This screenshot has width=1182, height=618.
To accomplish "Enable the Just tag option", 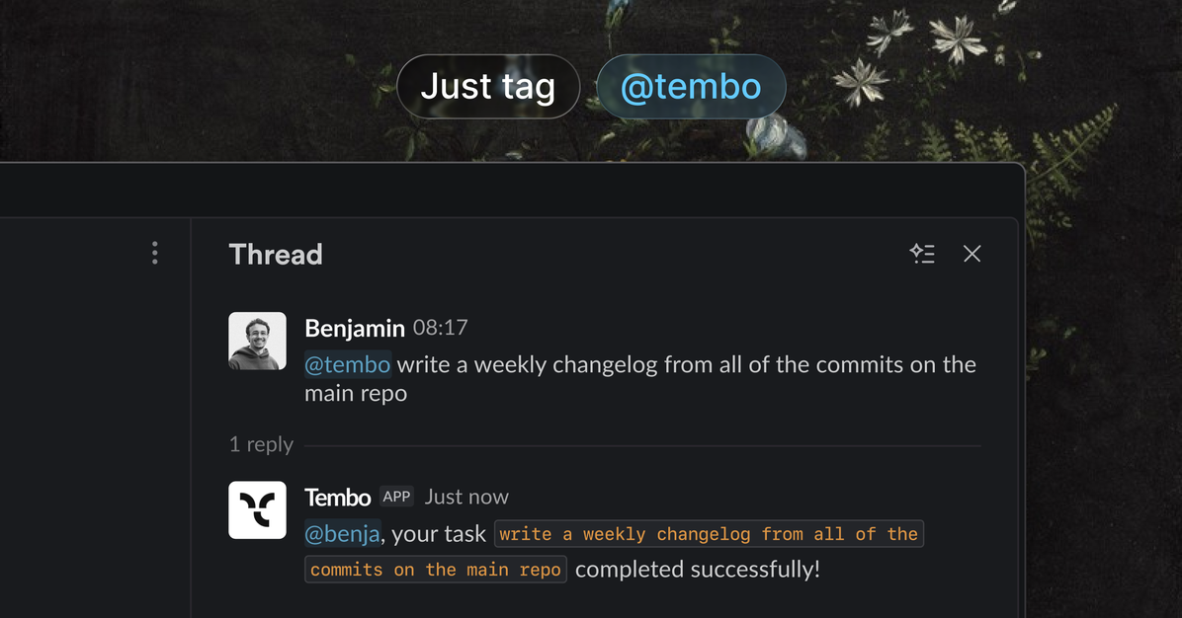I will pos(488,87).
